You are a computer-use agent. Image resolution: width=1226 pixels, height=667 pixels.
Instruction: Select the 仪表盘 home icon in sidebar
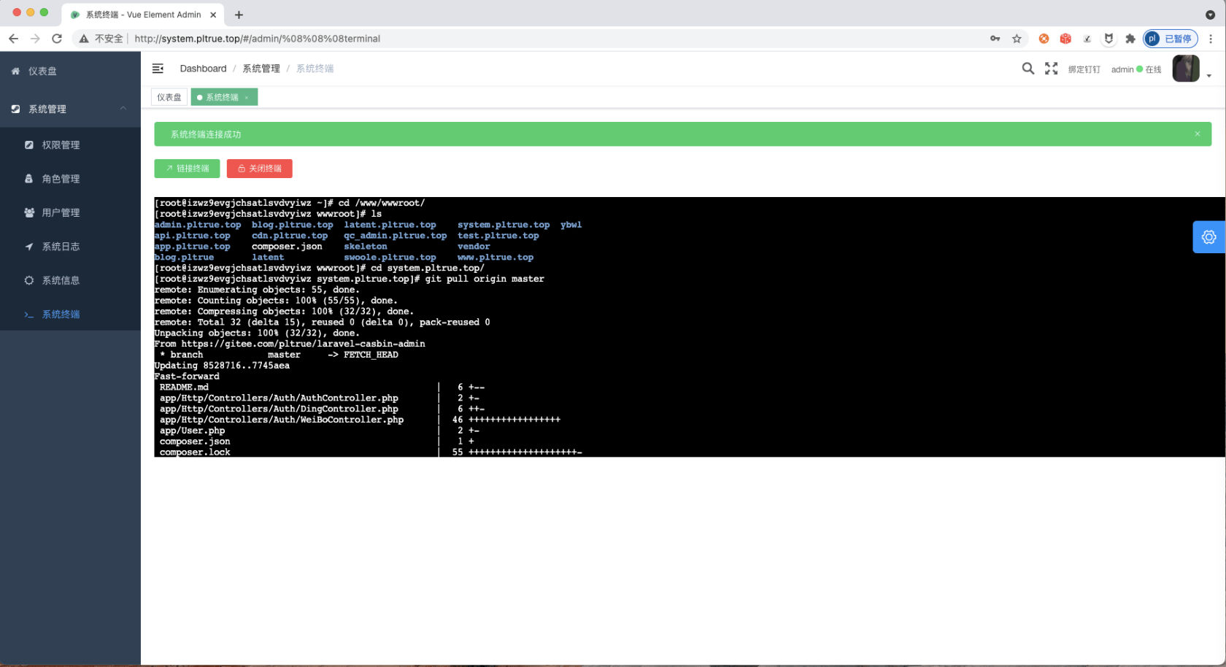(15, 71)
